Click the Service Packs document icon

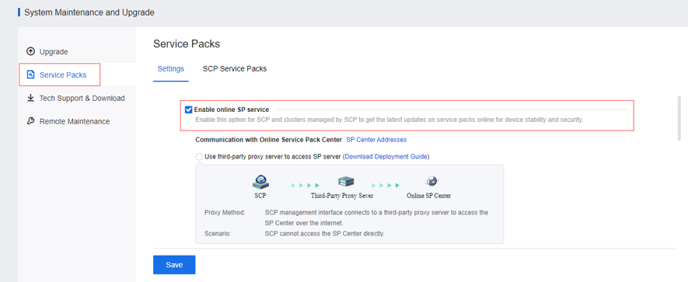coord(30,75)
